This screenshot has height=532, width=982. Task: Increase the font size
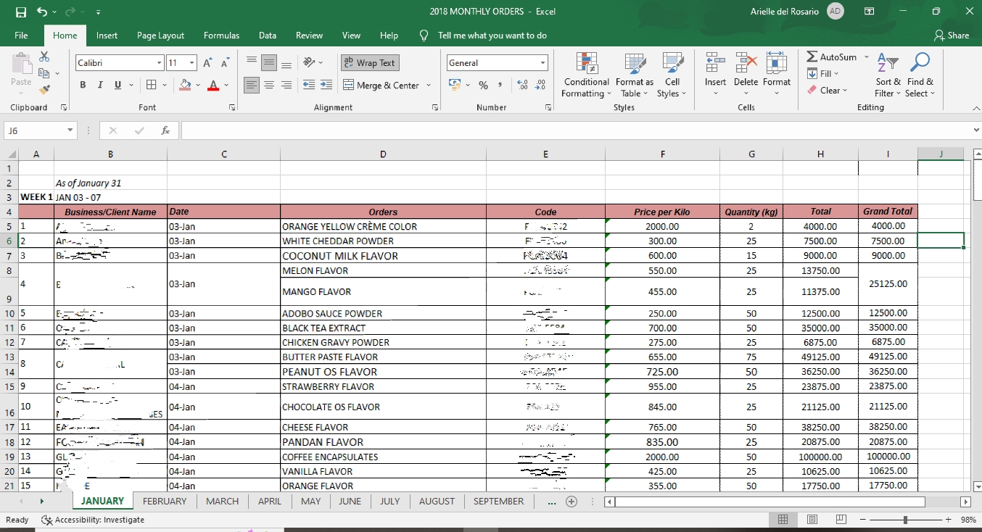point(208,63)
